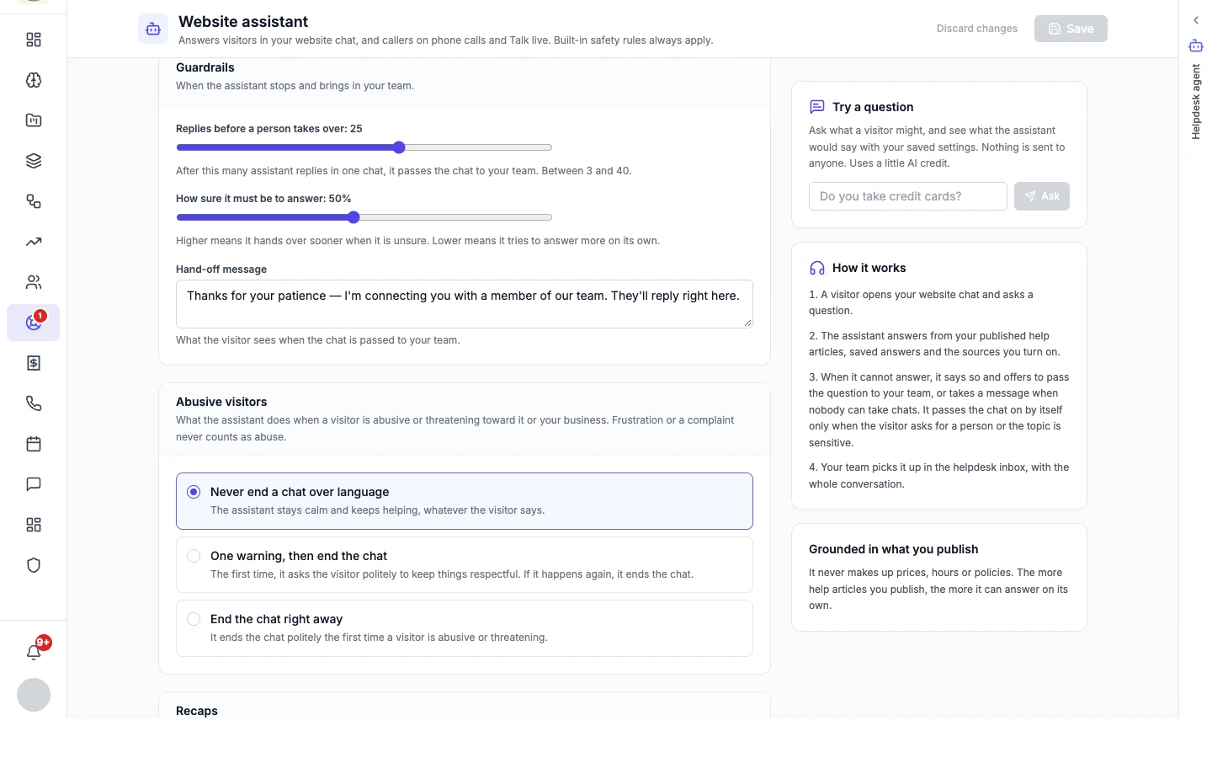Click the Ask button
This screenshot has width=1212, height=758.
coord(1042,196)
